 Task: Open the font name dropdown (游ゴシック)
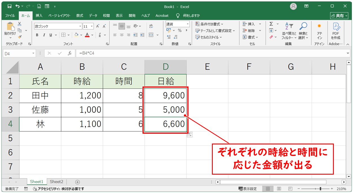tap(80, 26)
